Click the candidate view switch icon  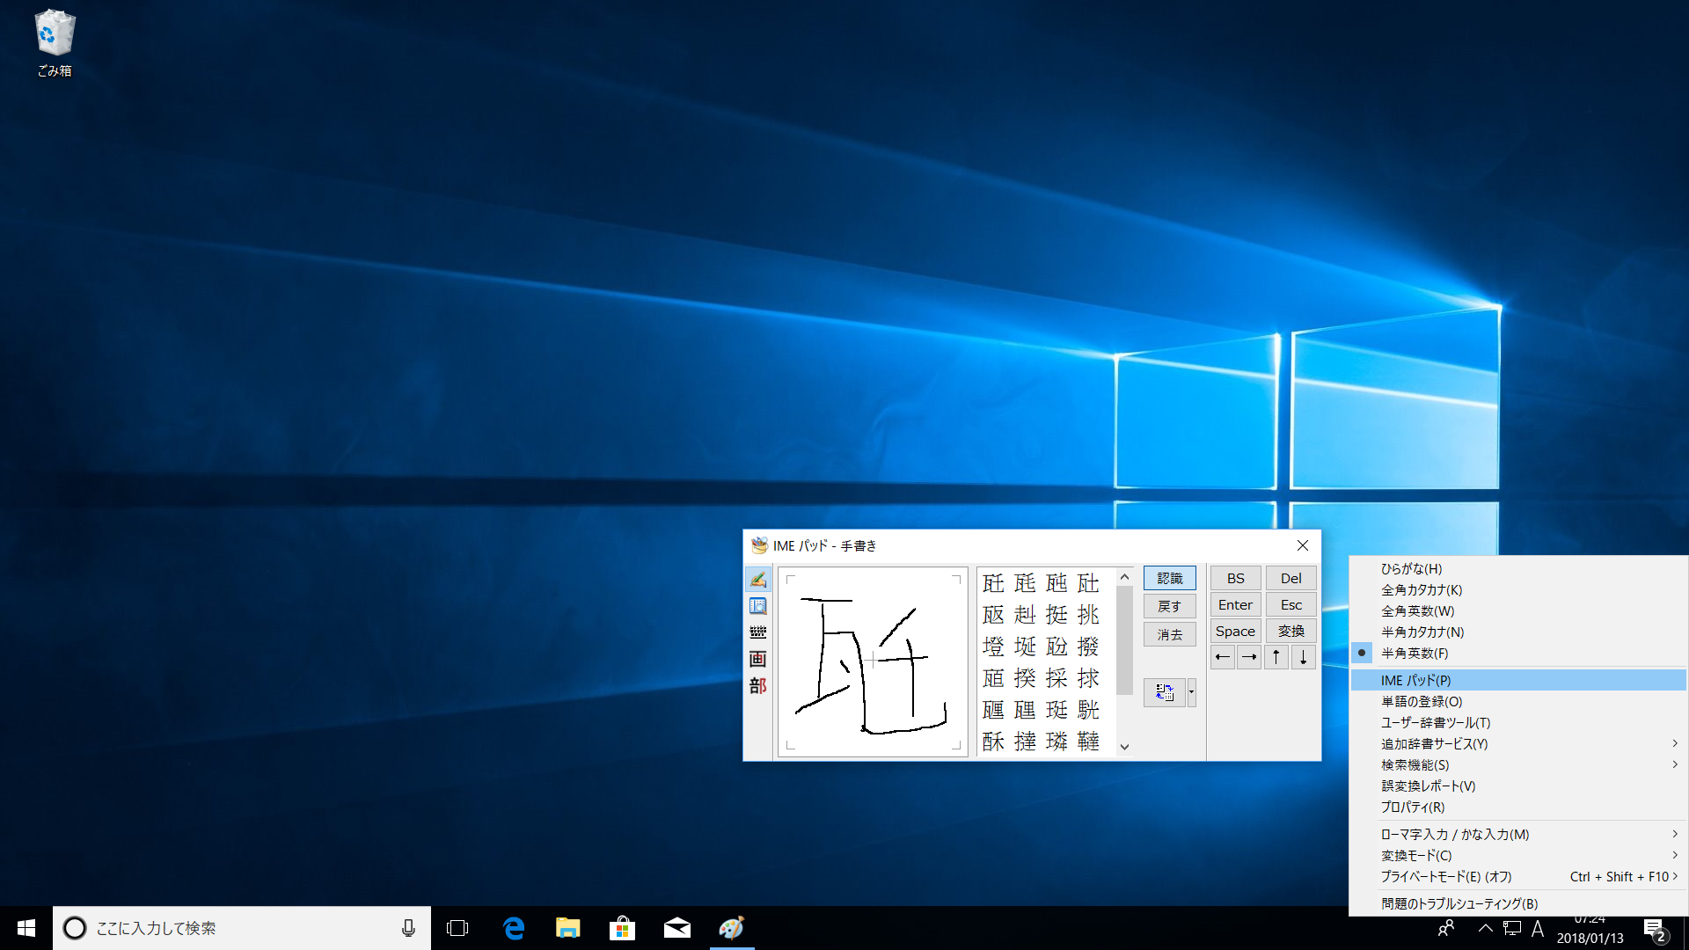(x=1165, y=692)
